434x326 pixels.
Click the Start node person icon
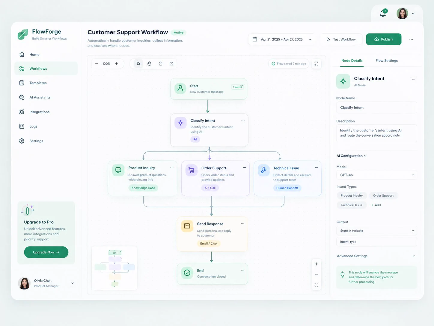pyautogui.click(x=180, y=88)
